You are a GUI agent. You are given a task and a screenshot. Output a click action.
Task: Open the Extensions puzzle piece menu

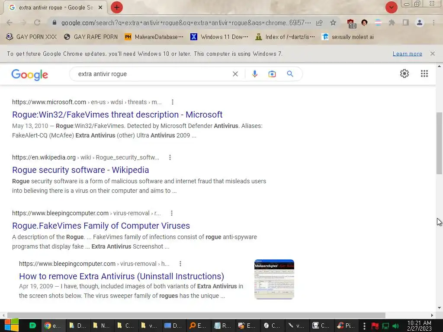392,22
